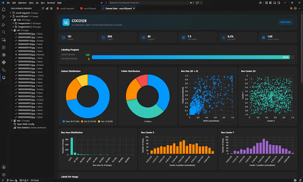This screenshot has height=182, width=303.
Task: Expand the coco8-seg.yaml dataset node
Action: click(11, 13)
